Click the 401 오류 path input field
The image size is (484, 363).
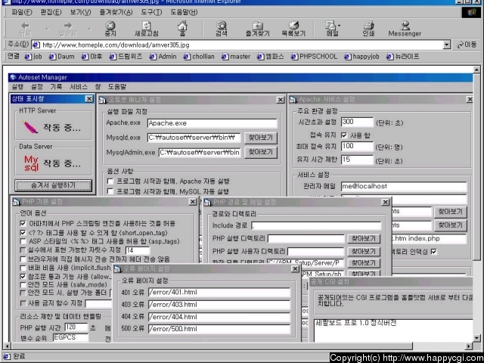[x=219, y=292]
